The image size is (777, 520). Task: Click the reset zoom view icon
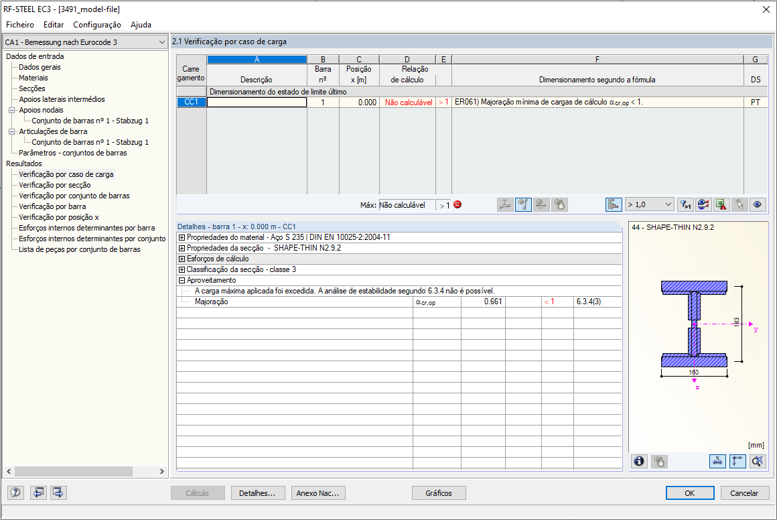tap(757, 462)
